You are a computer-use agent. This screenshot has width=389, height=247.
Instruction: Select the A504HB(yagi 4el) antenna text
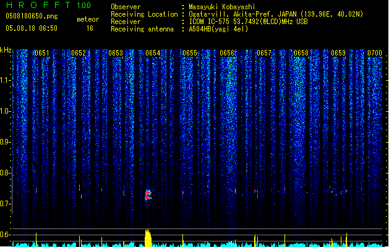click(x=218, y=29)
